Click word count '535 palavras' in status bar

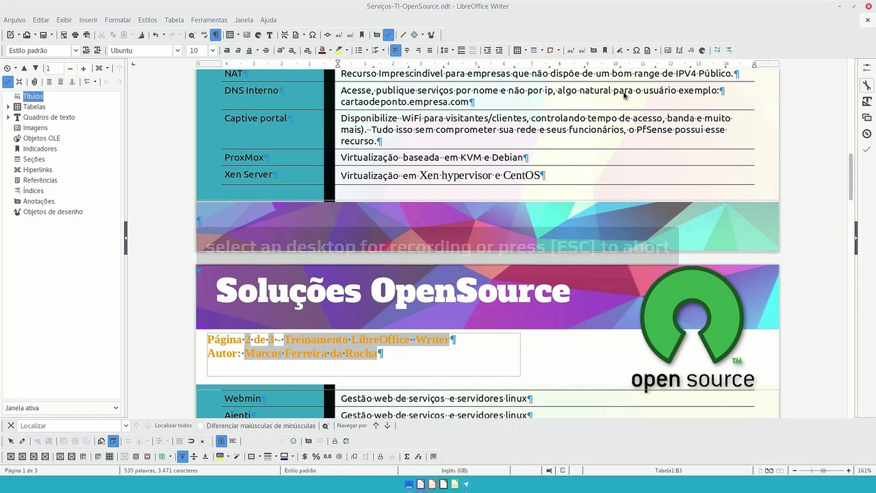[x=161, y=471]
